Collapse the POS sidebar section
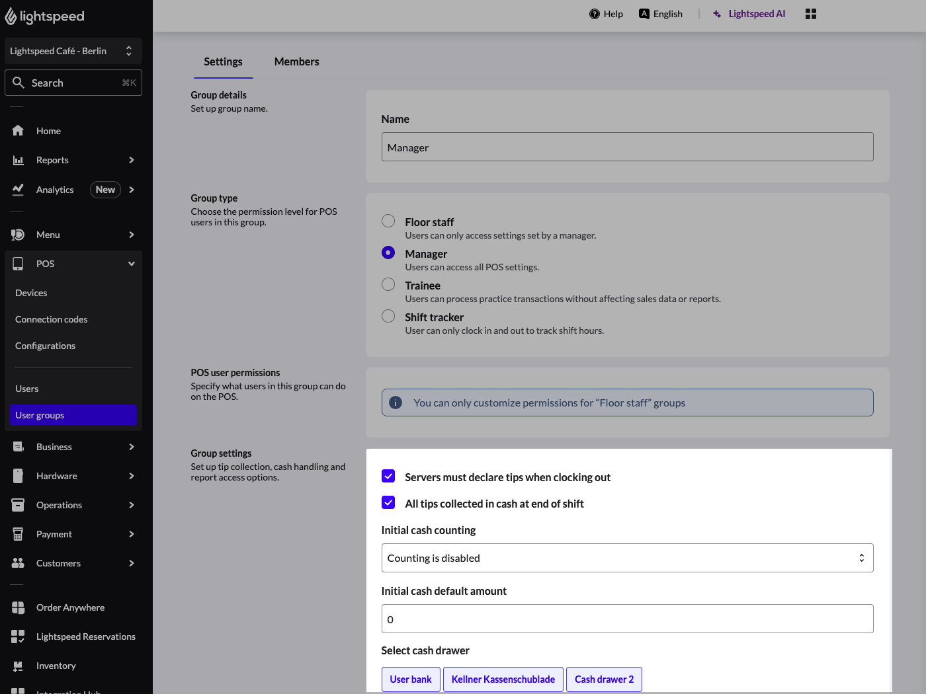This screenshot has height=694, width=926. (131, 264)
